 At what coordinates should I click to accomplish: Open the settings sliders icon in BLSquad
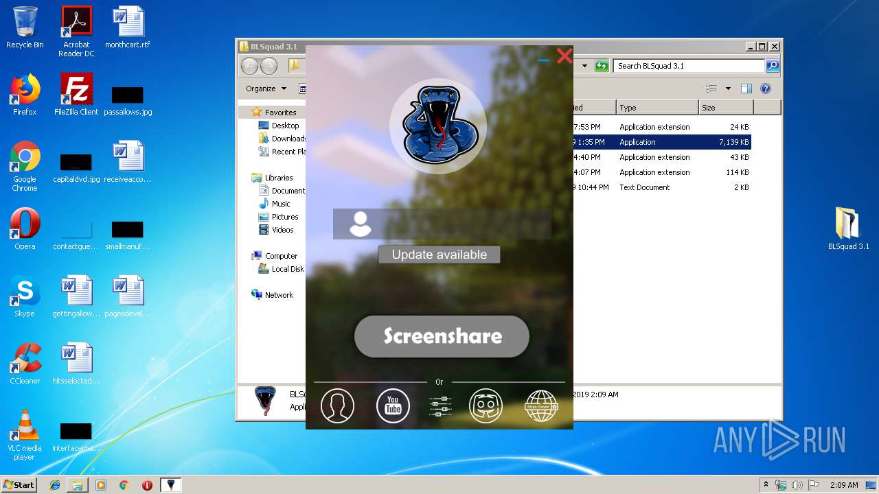pyautogui.click(x=440, y=406)
